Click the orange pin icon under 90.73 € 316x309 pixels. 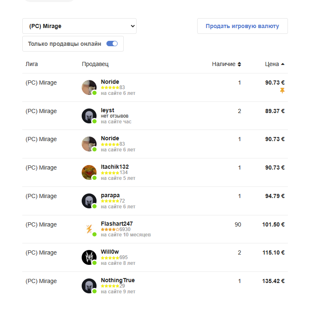[282, 90]
